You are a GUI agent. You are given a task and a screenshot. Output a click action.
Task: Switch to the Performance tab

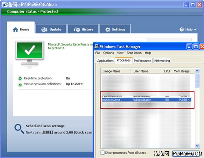(142, 61)
